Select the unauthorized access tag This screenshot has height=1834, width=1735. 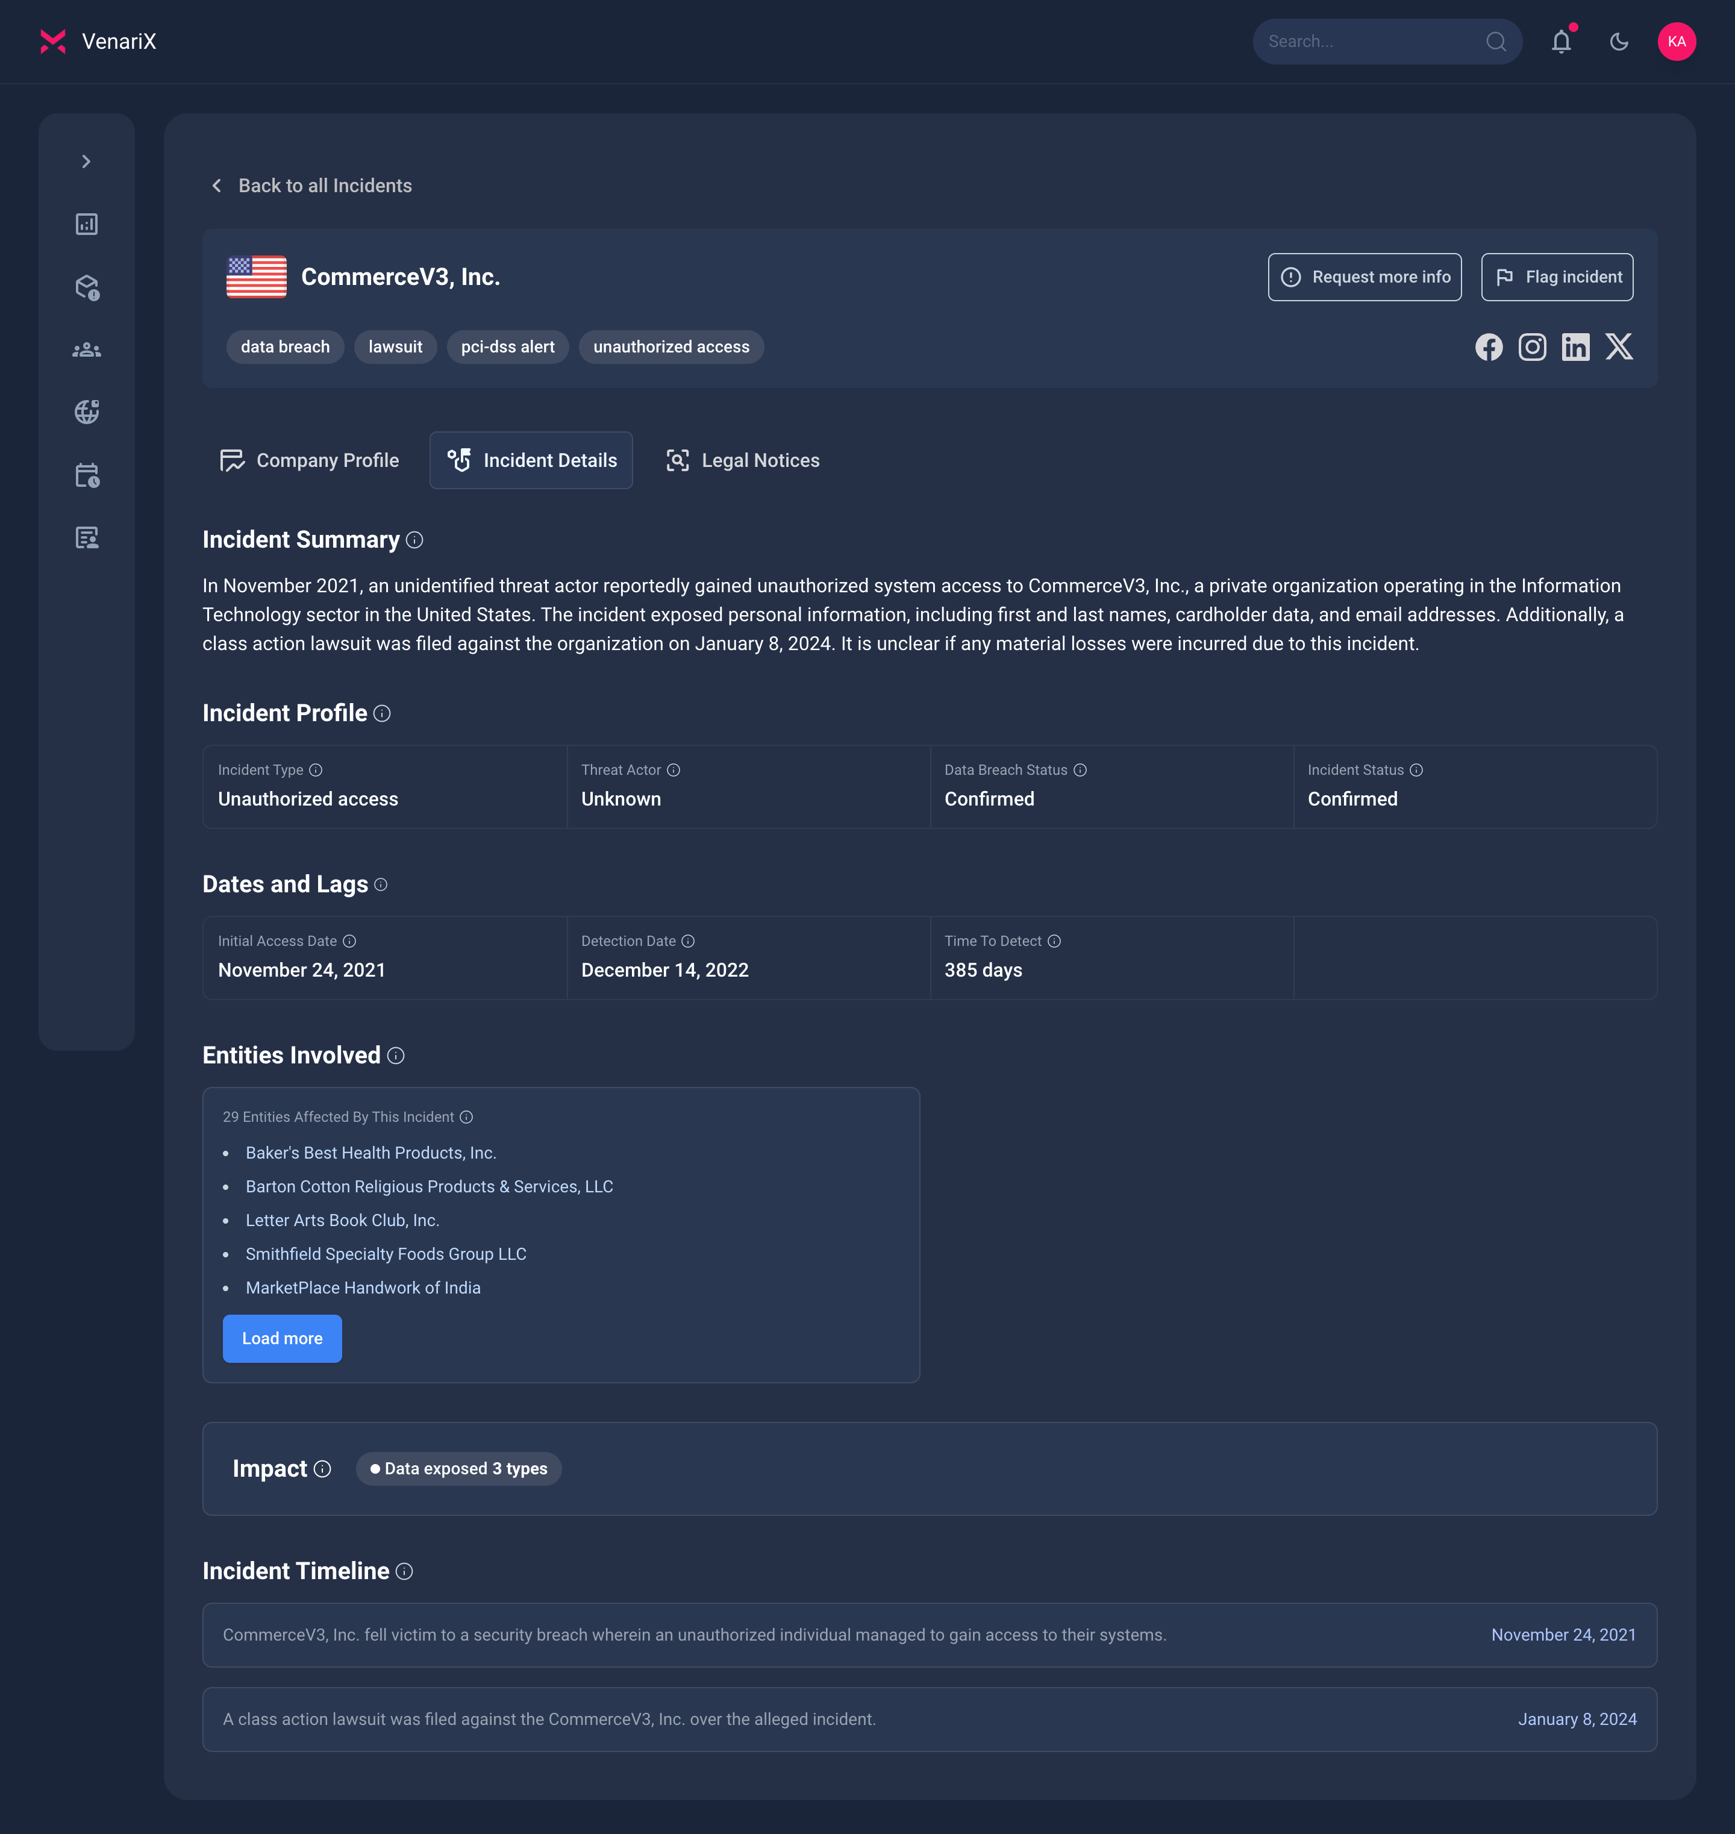[672, 347]
